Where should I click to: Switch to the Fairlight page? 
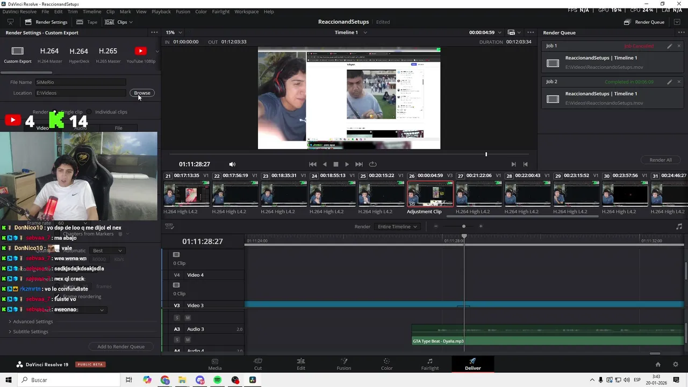click(x=429, y=364)
